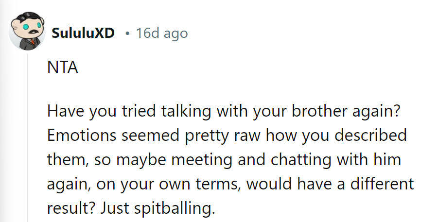Click the "NTA" verdict text
438x222 pixels.
[x=62, y=68]
